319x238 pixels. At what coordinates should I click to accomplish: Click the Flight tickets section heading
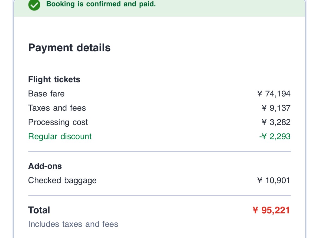[54, 80]
